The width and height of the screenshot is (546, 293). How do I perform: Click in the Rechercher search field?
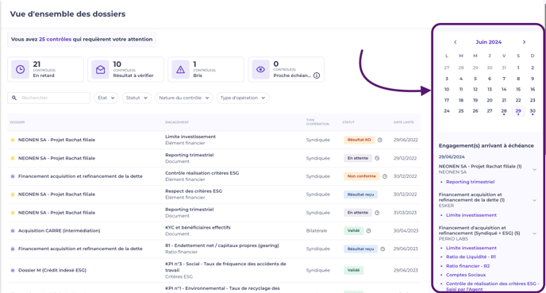(48, 98)
